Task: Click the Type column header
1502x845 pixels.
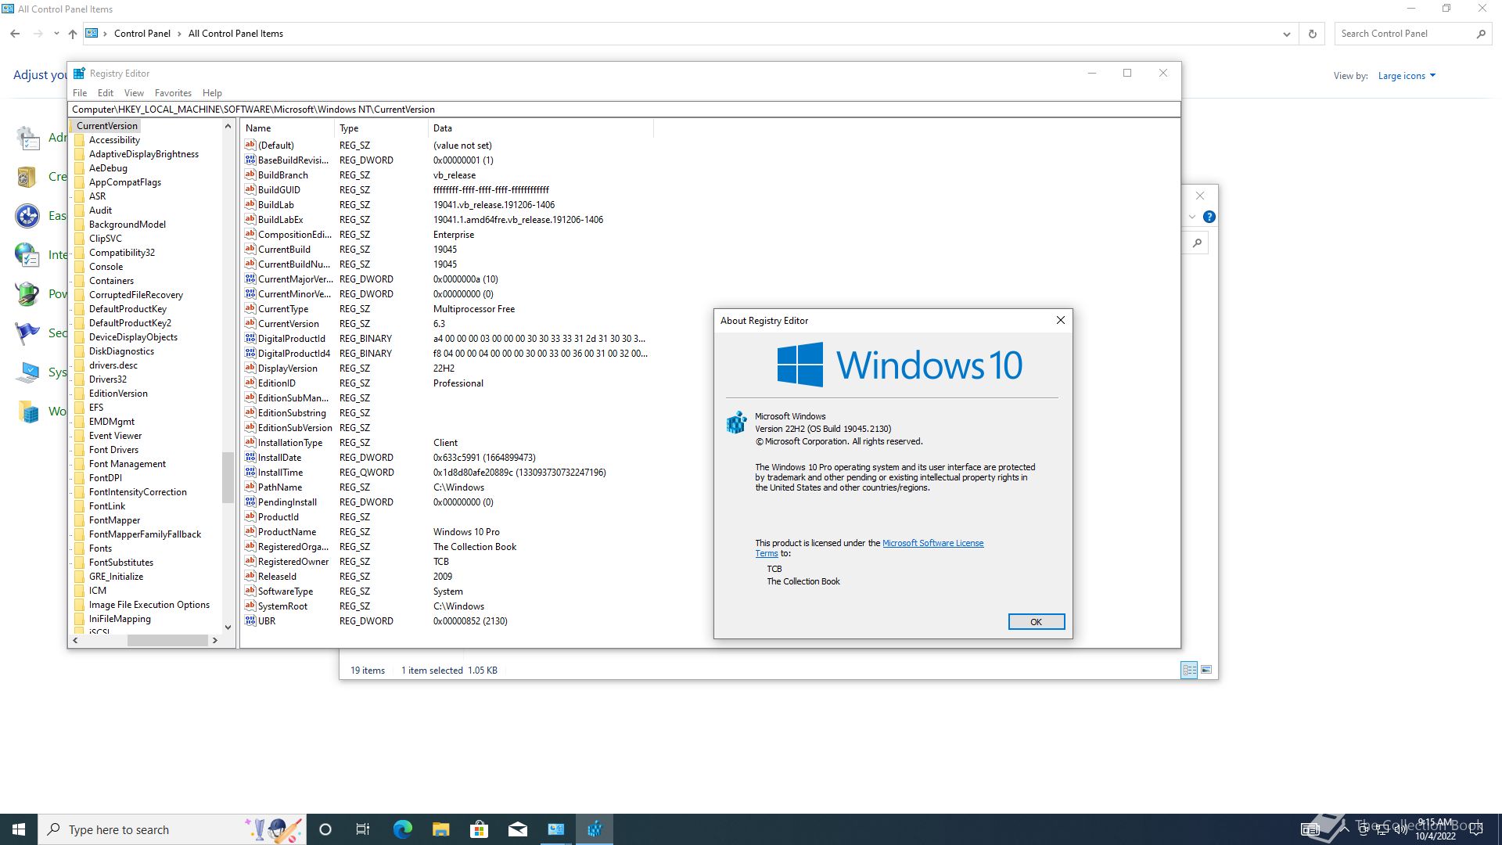Action: point(382,128)
